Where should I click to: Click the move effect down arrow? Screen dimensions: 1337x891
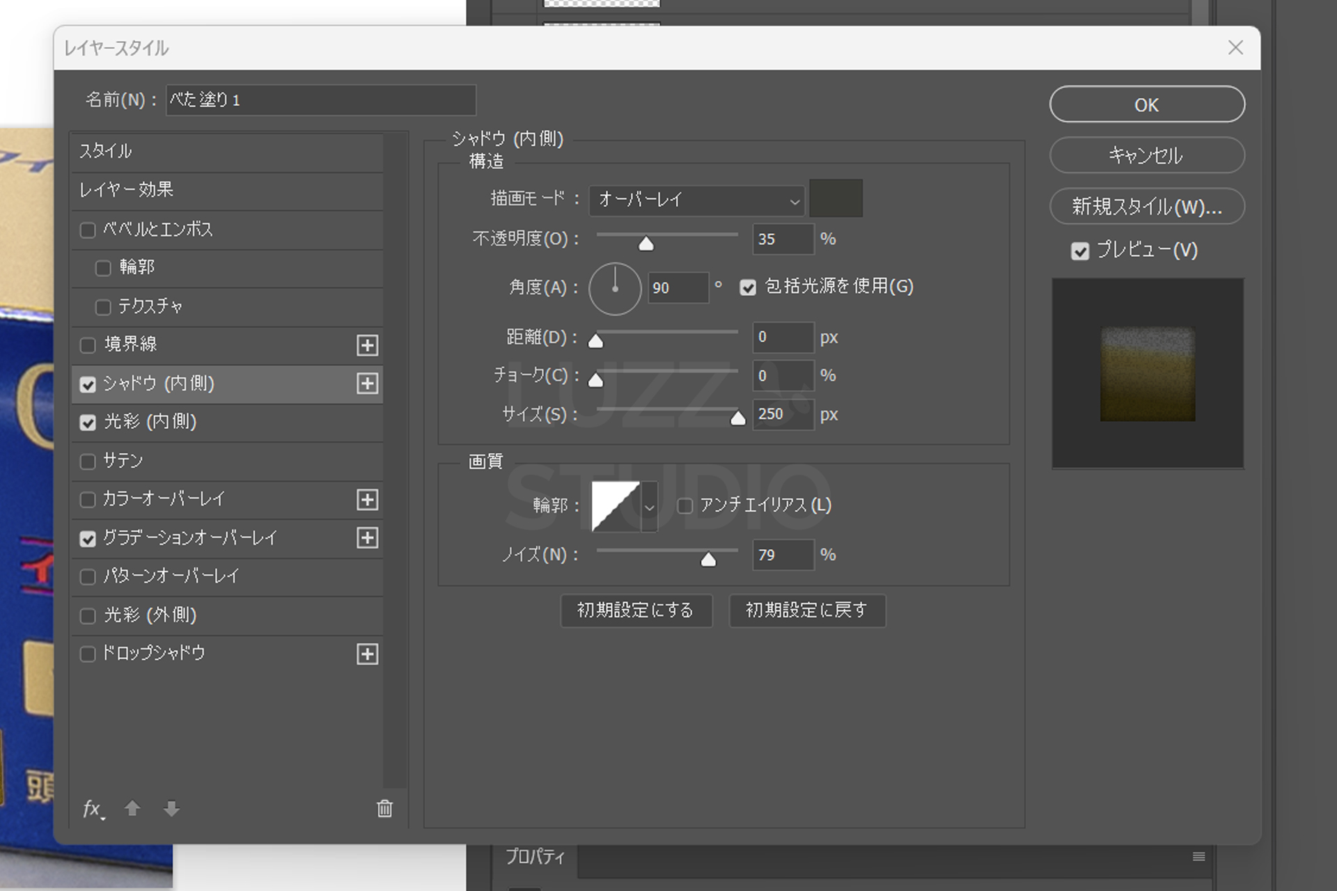[x=171, y=808]
